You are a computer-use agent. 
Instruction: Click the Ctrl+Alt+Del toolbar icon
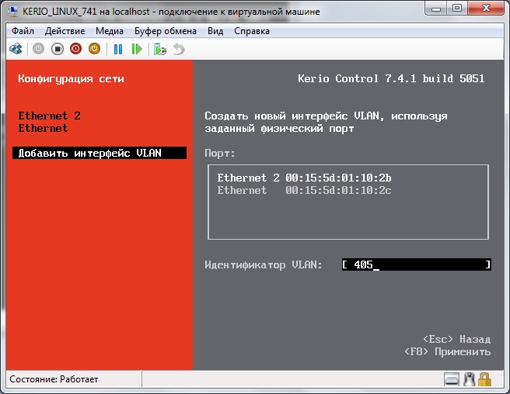[x=16, y=49]
